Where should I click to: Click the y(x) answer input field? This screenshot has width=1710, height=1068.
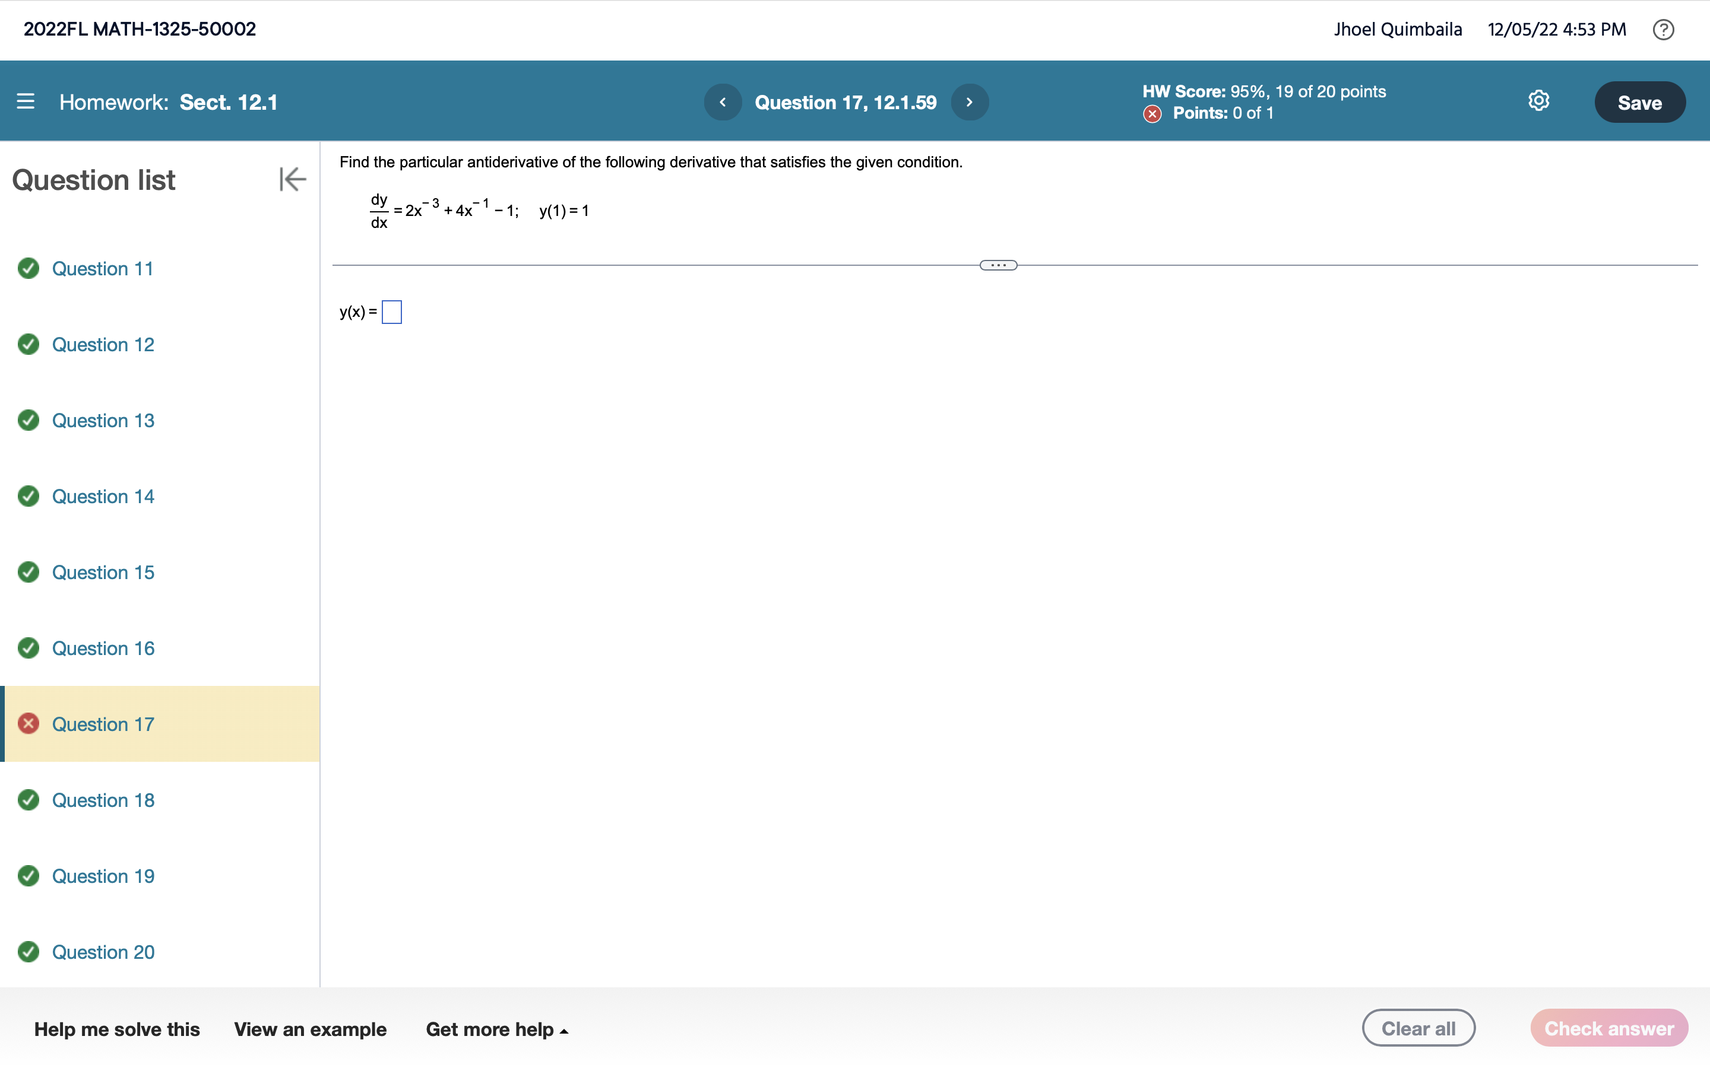[x=392, y=310]
